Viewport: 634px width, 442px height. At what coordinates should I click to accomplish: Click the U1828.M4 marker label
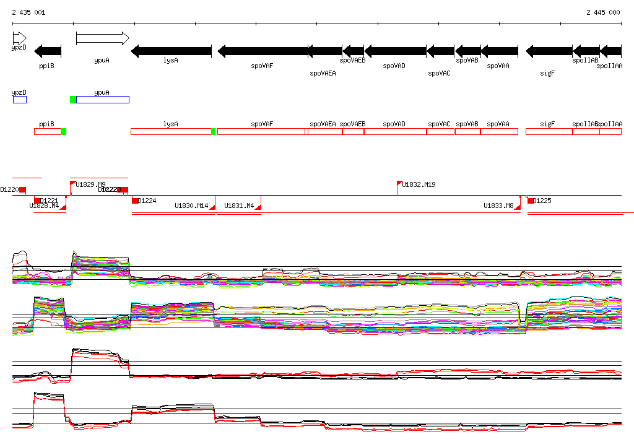(44, 206)
